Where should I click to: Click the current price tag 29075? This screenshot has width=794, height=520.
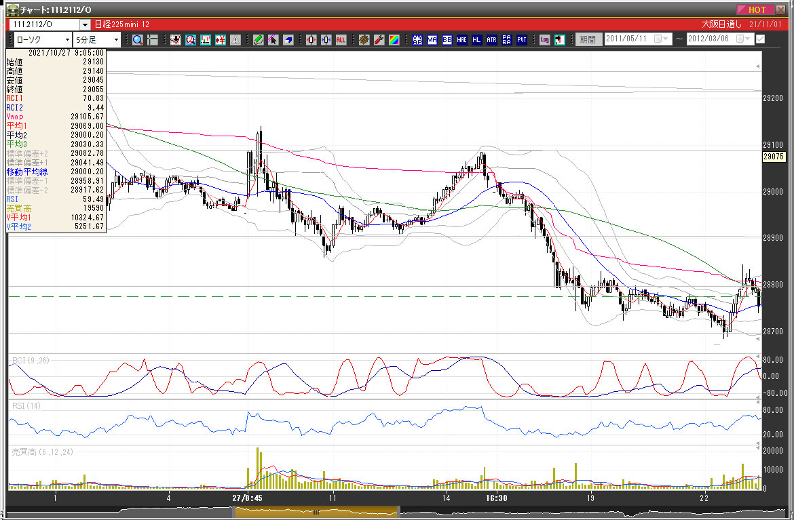pos(774,157)
